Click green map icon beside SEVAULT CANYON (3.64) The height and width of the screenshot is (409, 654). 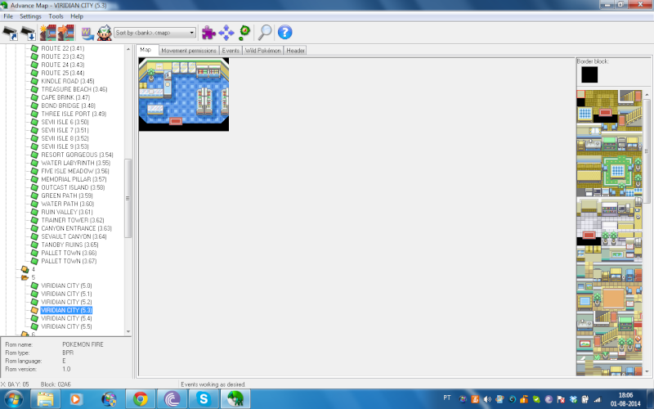point(34,236)
